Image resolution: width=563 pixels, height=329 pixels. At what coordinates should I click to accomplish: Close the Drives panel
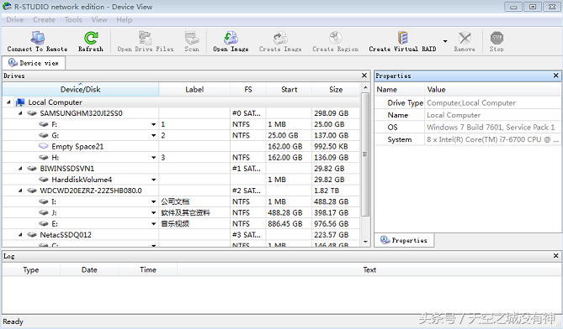(x=364, y=76)
